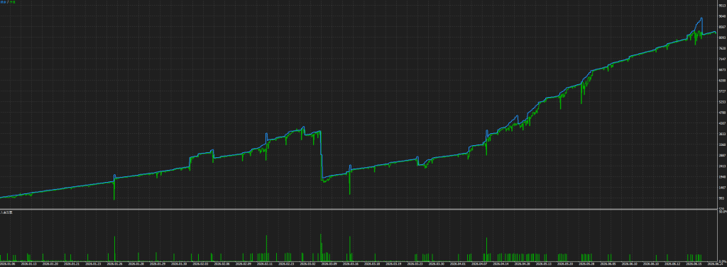Click the 6200 value on the right scale

[x=722, y=81]
